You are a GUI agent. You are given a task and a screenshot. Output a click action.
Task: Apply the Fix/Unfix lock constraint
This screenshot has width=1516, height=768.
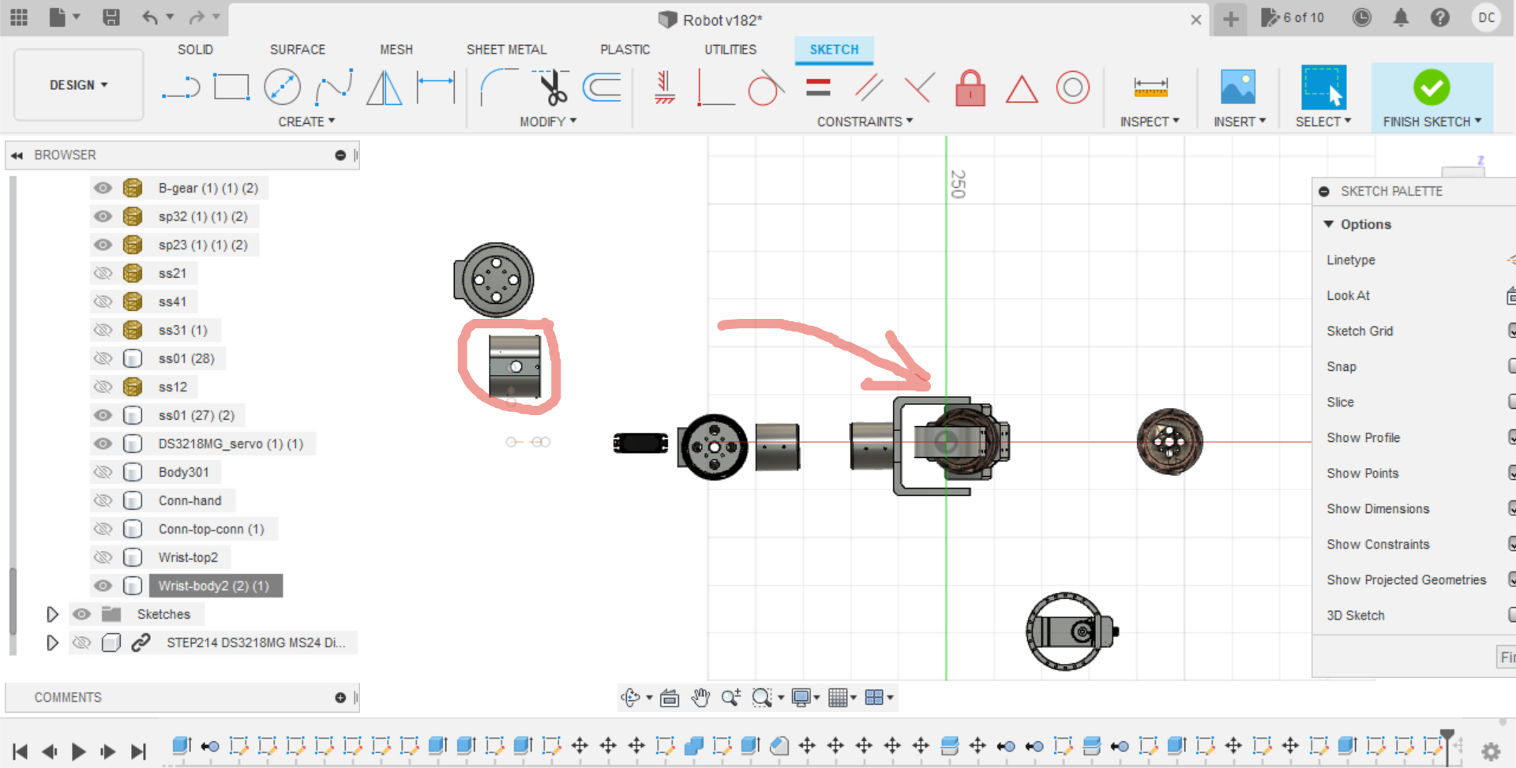(970, 88)
